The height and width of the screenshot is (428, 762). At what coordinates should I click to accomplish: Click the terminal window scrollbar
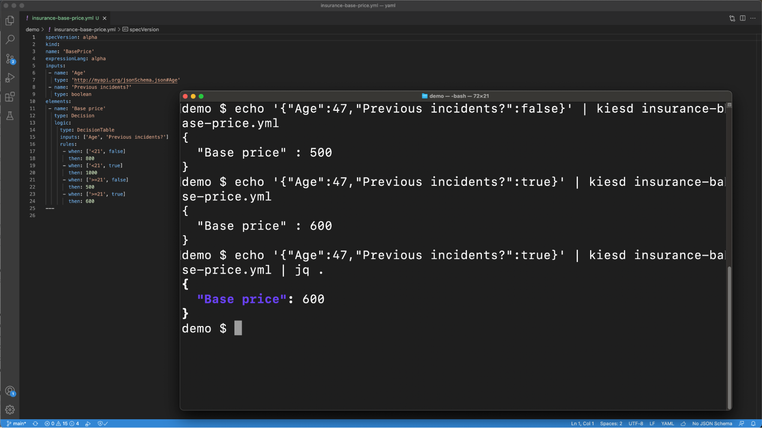[729, 335]
